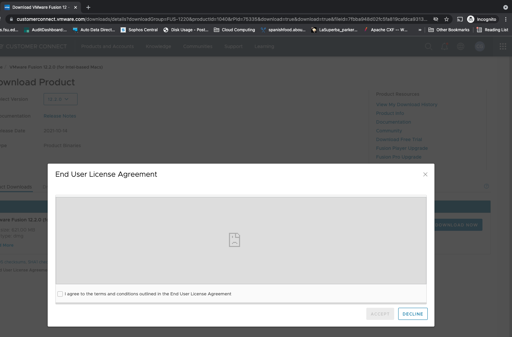Open the LaSuperba_parker bookmark
The width and height of the screenshot is (512, 337).
click(334, 30)
